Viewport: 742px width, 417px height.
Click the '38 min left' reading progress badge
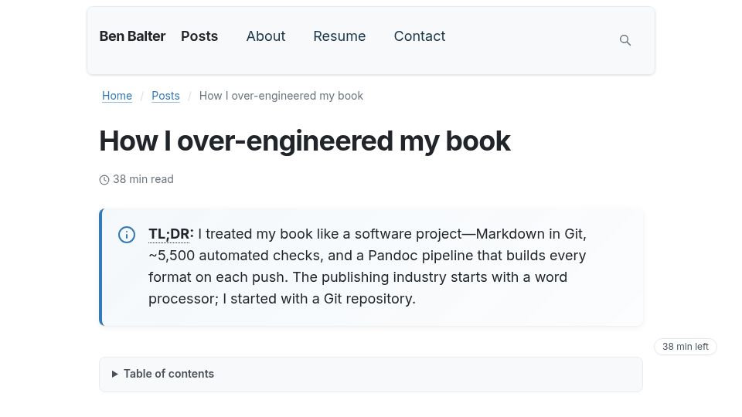686,347
